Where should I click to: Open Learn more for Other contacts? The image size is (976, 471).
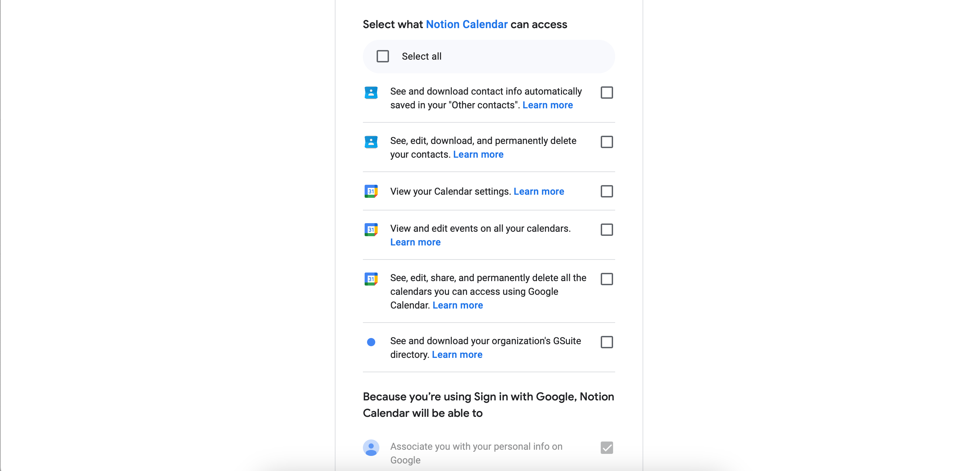[548, 105]
